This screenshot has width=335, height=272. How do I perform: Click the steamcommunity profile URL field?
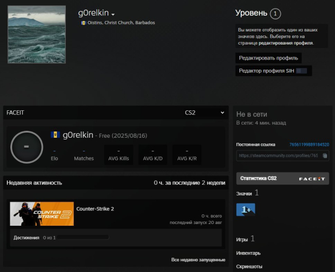(283, 155)
